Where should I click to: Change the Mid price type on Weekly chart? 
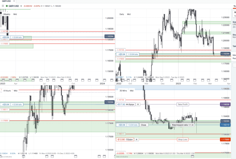coord(15,14)
